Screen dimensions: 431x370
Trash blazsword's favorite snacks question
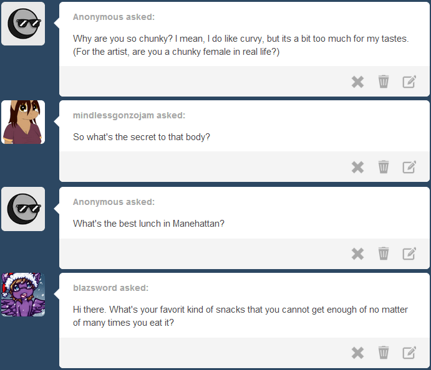[384, 353]
